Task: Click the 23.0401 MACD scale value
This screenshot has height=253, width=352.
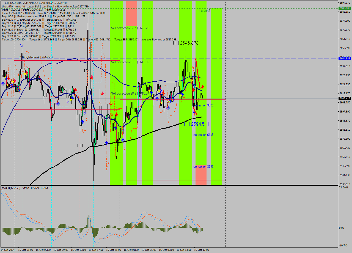Action: [344, 187]
